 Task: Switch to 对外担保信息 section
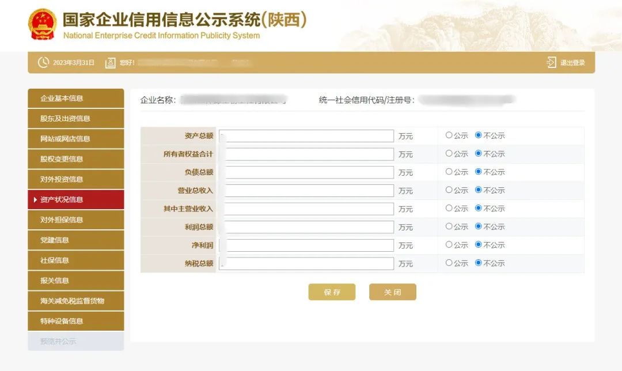[x=75, y=220]
